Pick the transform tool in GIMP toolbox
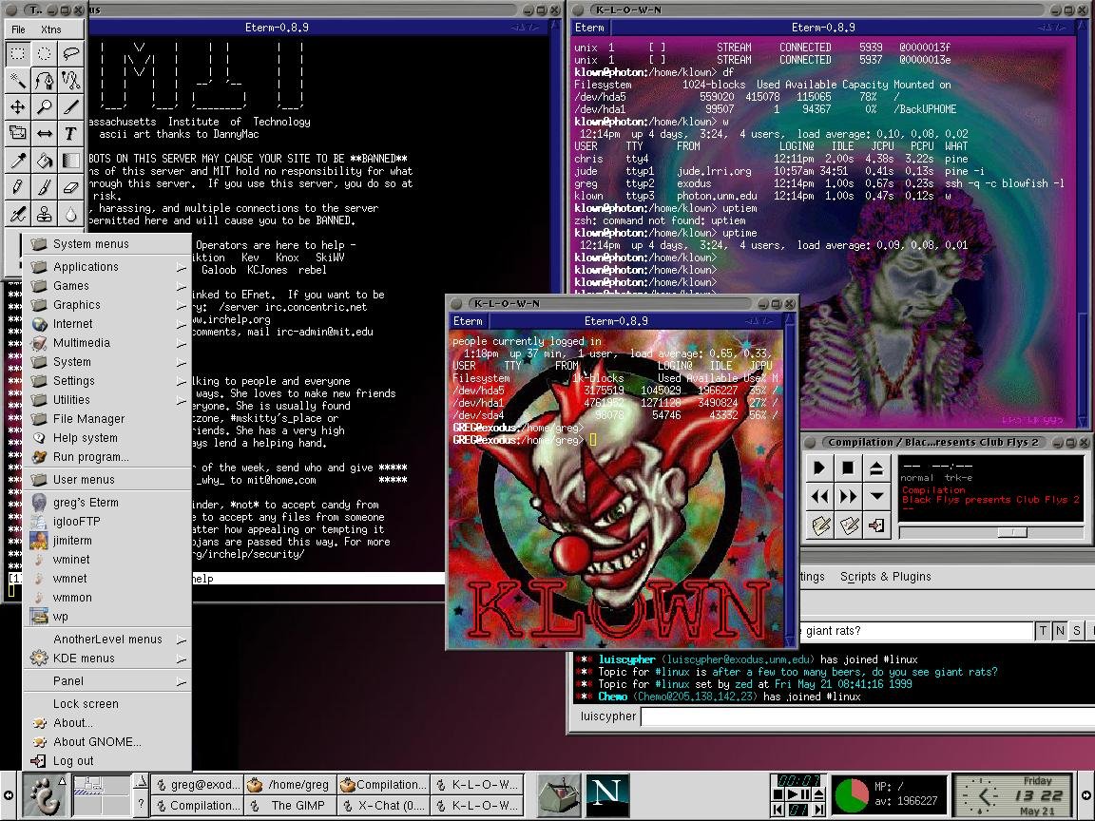The width and height of the screenshot is (1095, 821). point(17,133)
